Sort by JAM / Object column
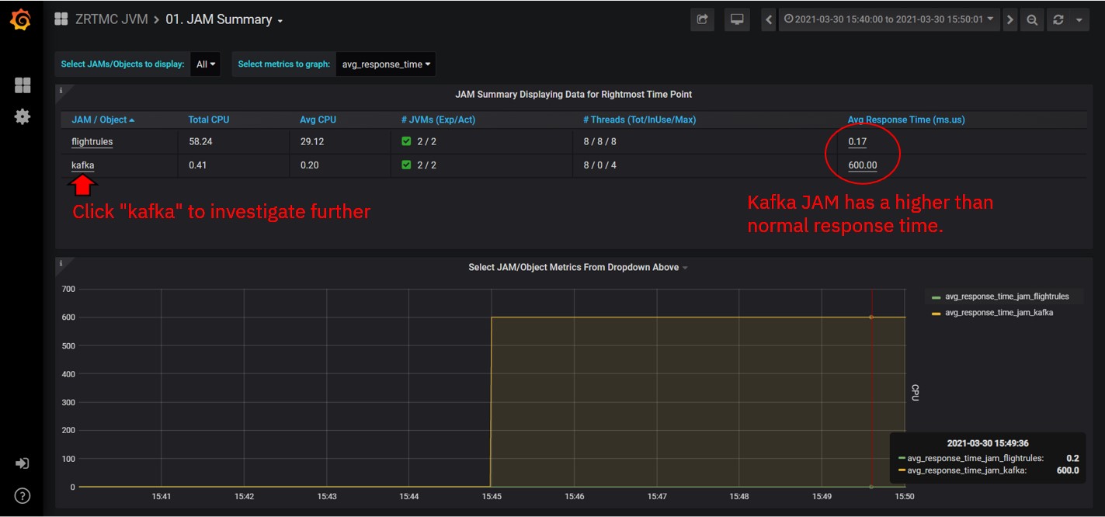1105x517 pixels. pyautogui.click(x=103, y=120)
